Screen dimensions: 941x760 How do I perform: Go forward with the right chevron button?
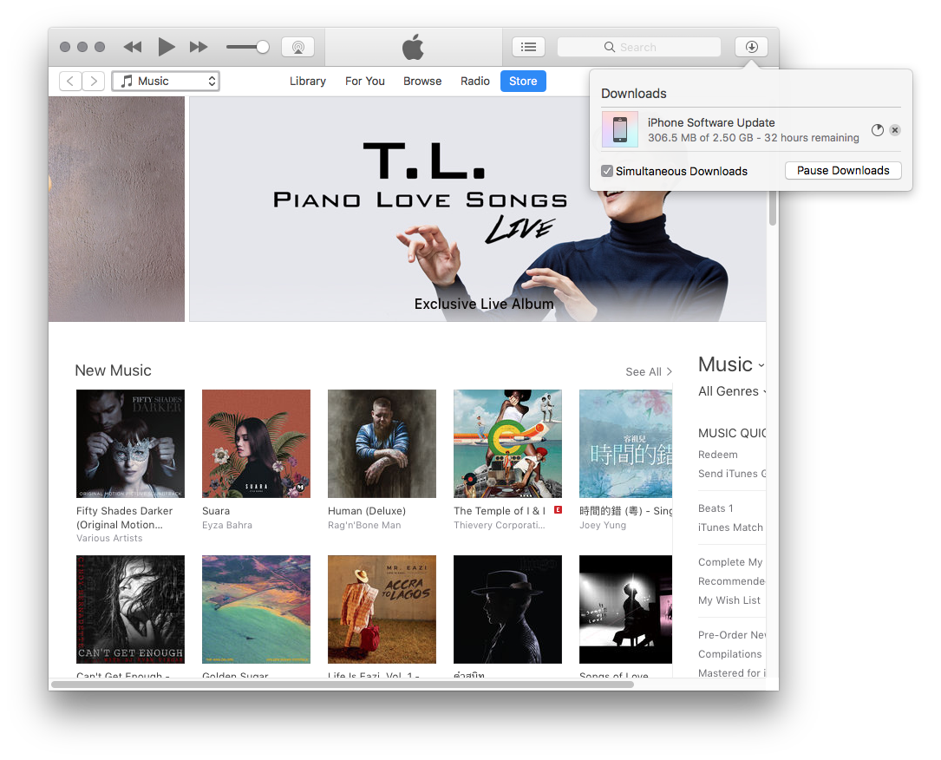[94, 81]
